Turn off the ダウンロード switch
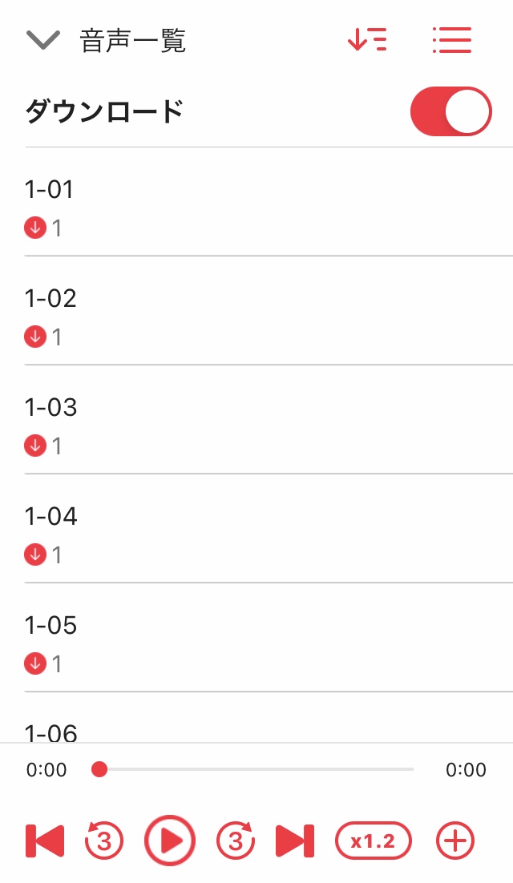The image size is (513, 883). click(x=450, y=111)
